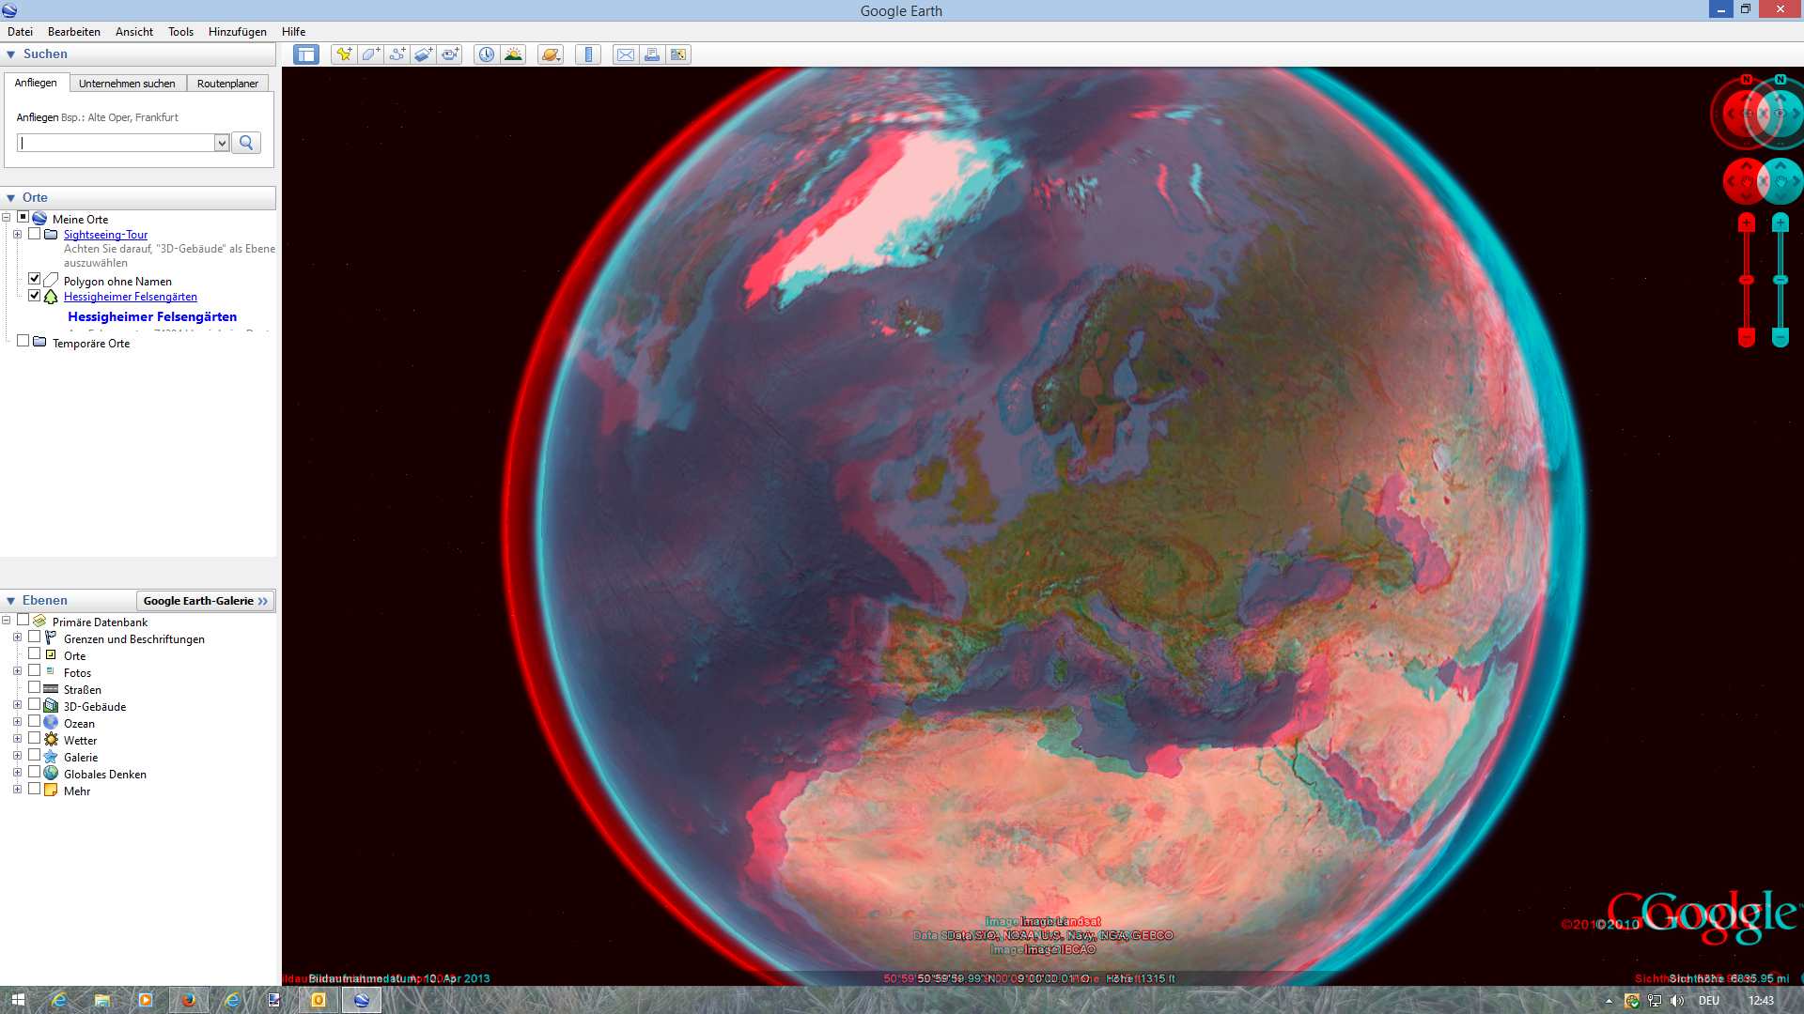Switch to the Routenplaner tab
This screenshot has width=1804, height=1014.
click(x=227, y=84)
